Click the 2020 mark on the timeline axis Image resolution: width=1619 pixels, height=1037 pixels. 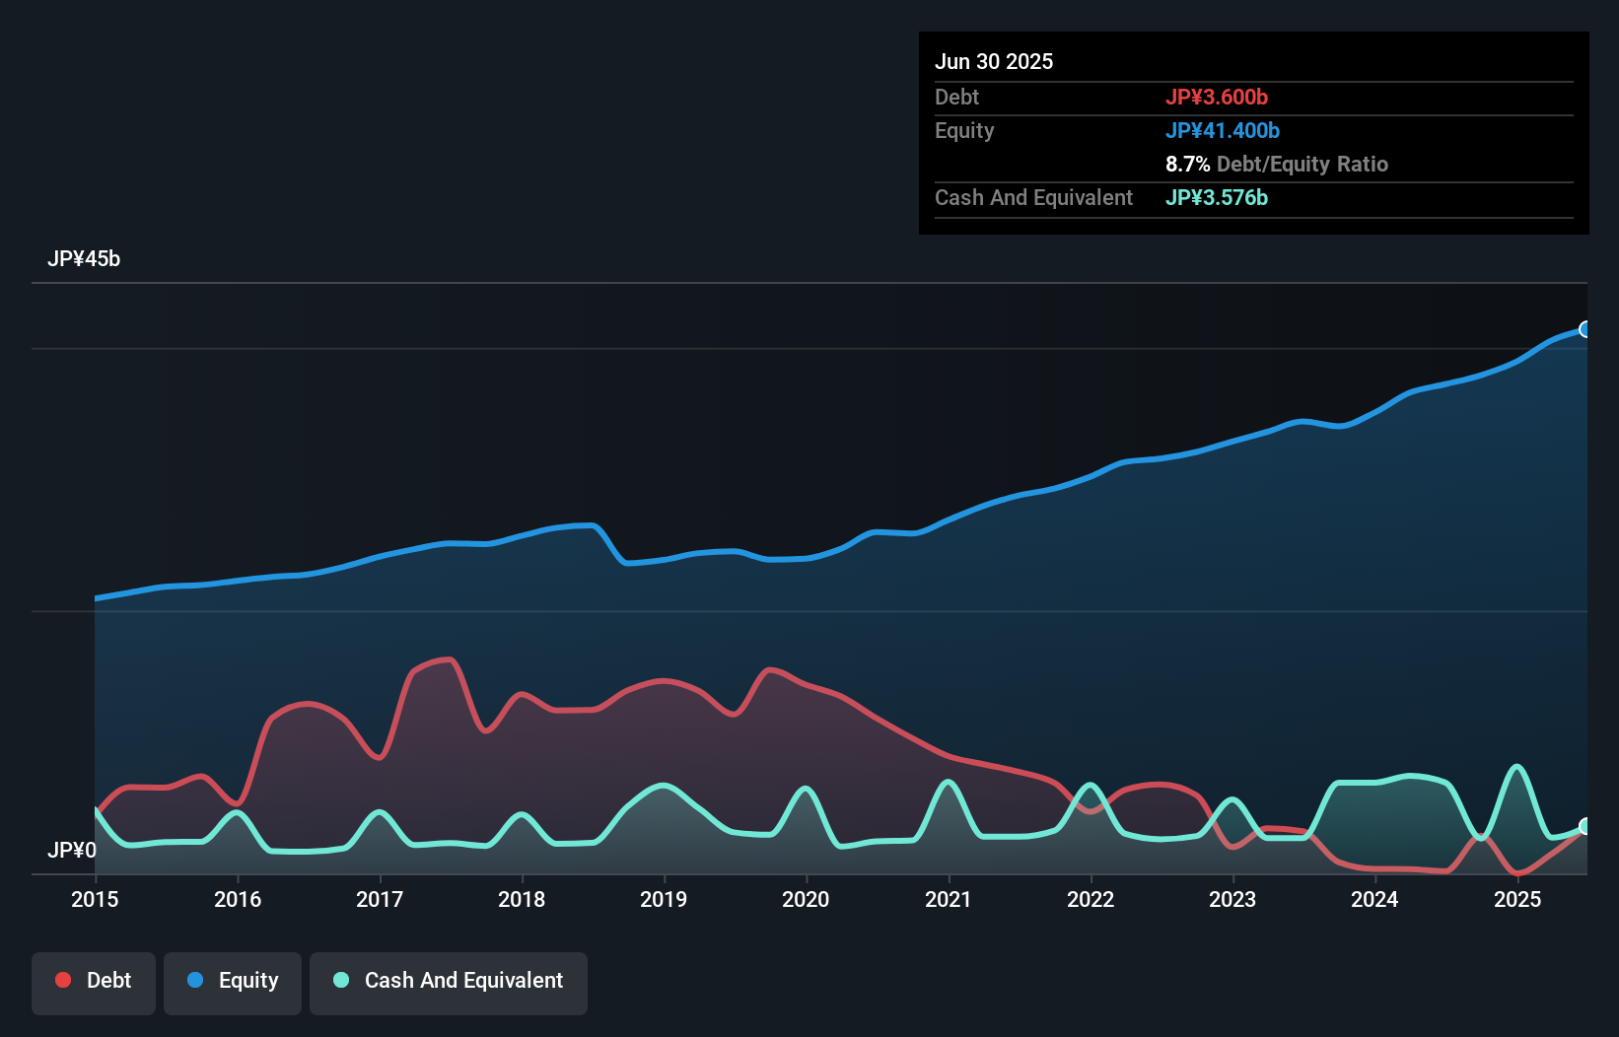[x=806, y=899]
